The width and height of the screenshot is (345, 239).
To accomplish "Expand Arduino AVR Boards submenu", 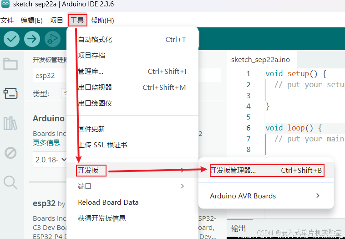I will click(x=266, y=196).
